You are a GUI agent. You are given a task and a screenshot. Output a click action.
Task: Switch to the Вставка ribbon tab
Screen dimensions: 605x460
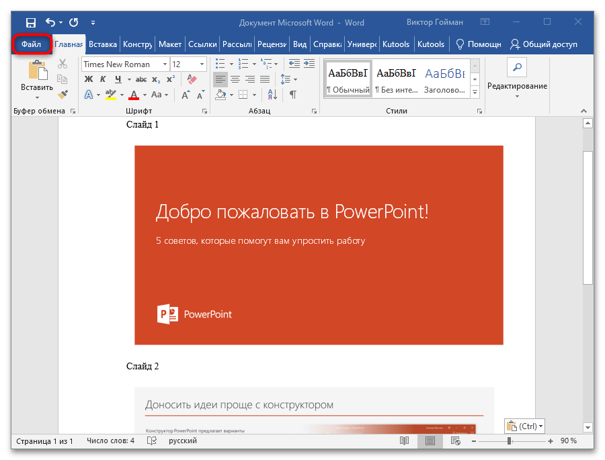pyautogui.click(x=103, y=44)
